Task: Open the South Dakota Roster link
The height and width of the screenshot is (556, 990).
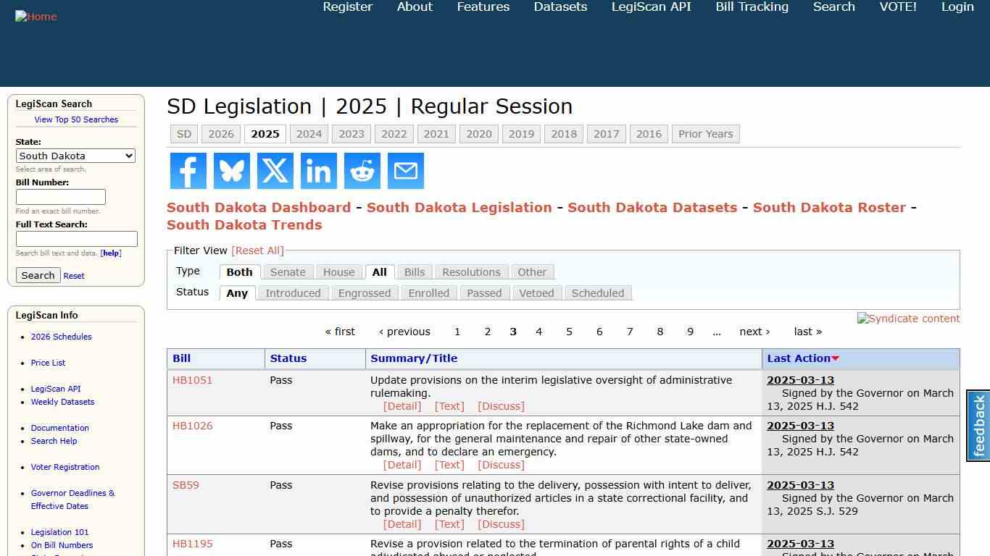Action: 829,207
